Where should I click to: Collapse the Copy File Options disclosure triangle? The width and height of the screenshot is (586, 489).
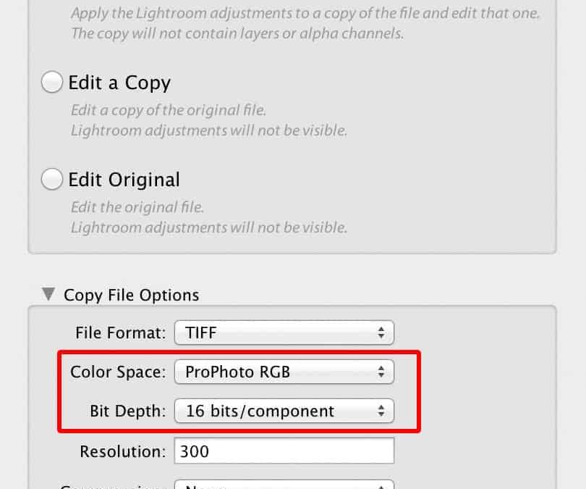click(48, 294)
